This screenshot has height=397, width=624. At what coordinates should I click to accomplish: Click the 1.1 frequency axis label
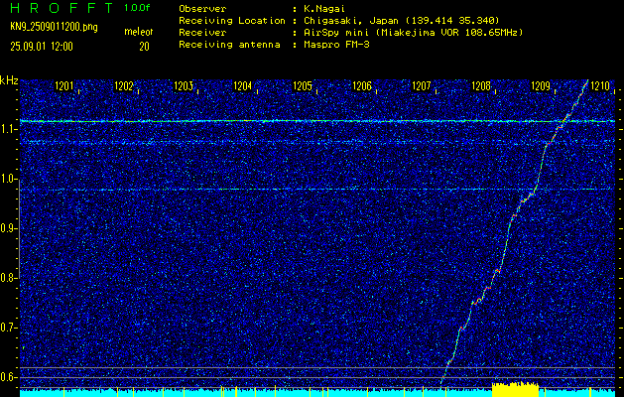(8, 129)
